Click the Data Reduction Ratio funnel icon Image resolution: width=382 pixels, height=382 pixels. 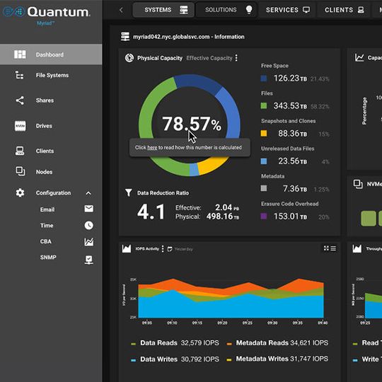128,192
